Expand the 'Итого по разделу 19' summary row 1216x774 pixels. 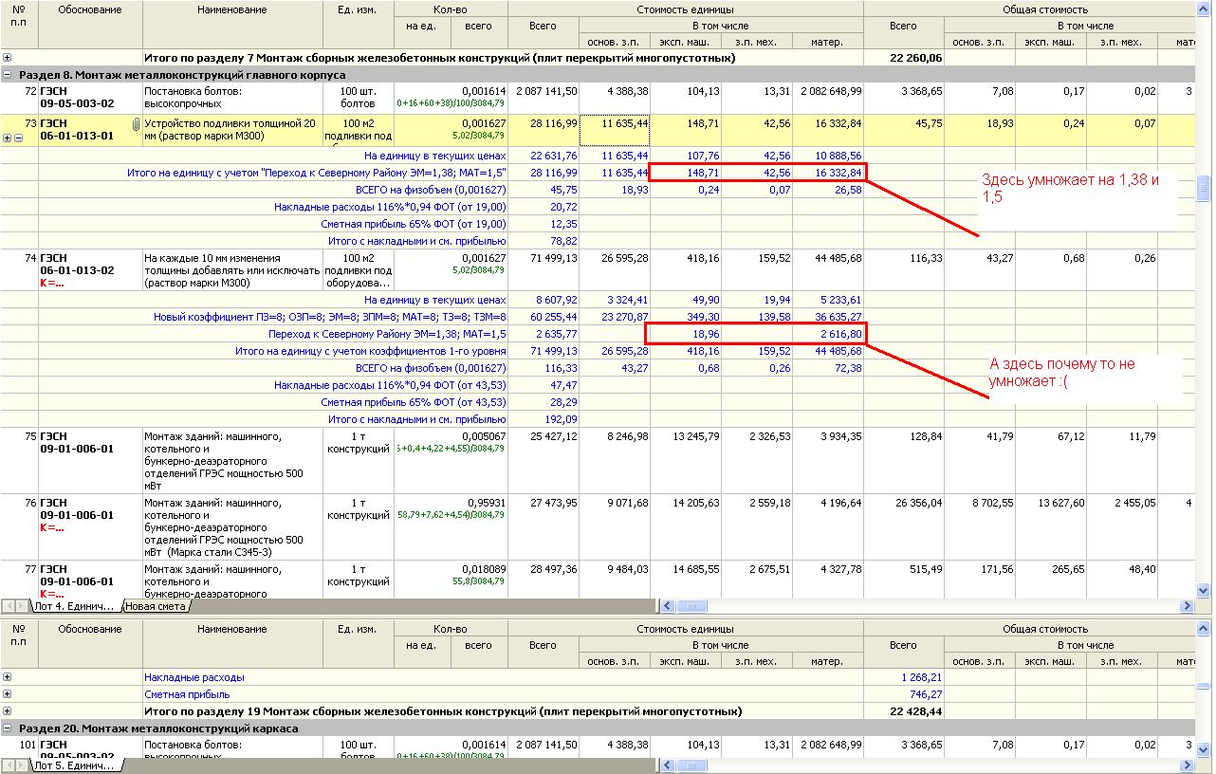(x=8, y=711)
